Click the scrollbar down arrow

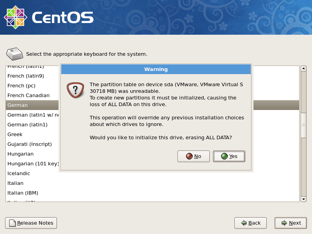click(x=303, y=199)
